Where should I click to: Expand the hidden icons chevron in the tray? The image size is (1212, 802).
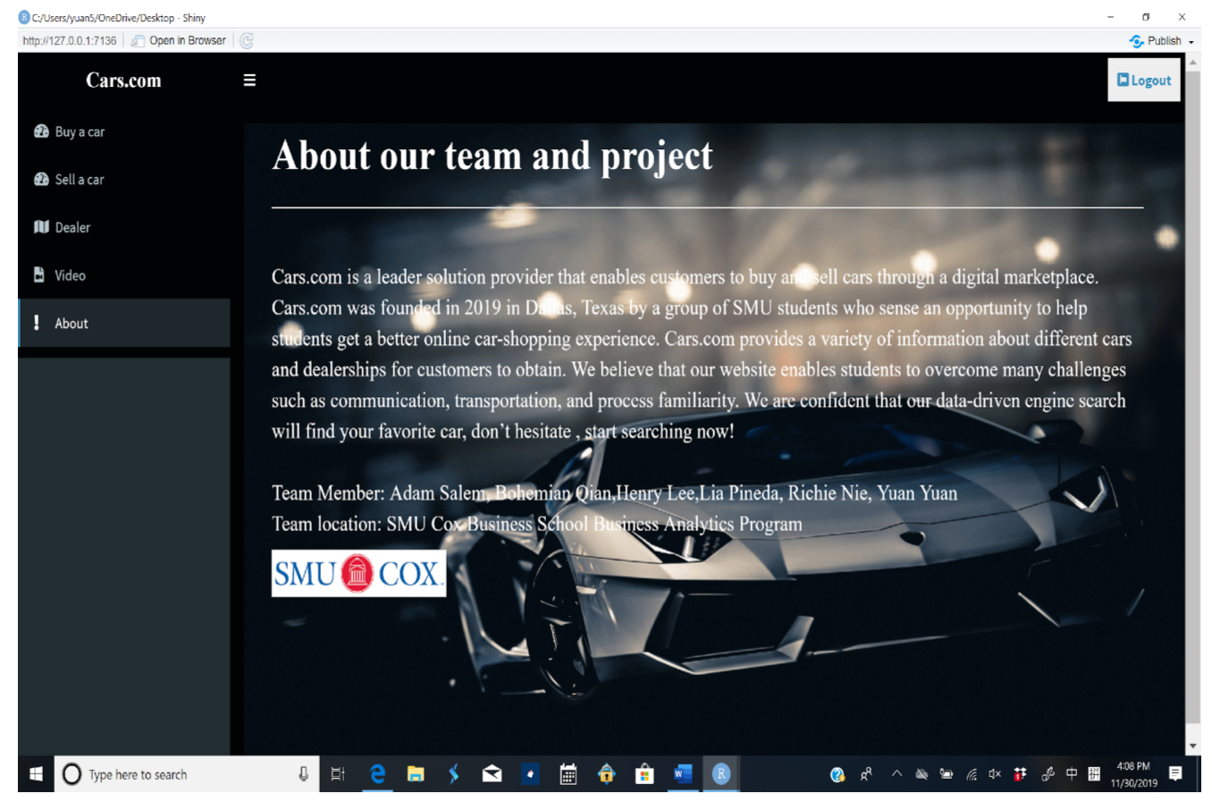[x=896, y=774]
